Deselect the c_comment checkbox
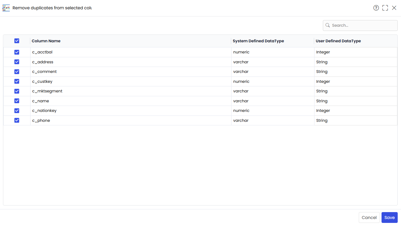This screenshot has width=401, height=225. 17,72
